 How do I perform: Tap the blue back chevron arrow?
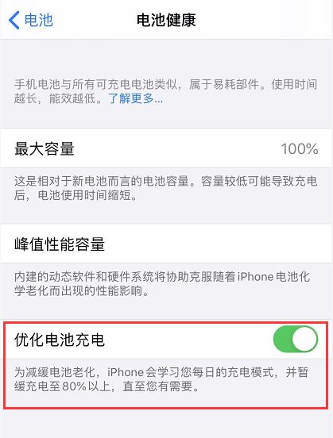pyautogui.click(x=14, y=20)
